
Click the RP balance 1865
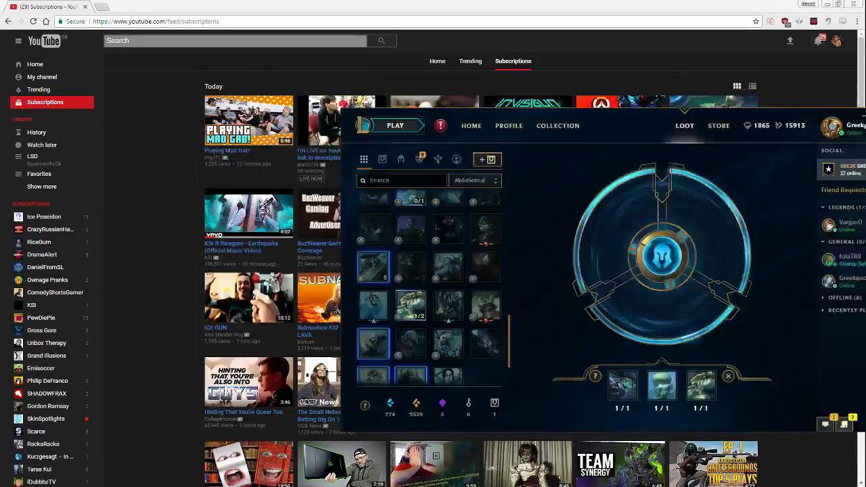click(x=756, y=126)
